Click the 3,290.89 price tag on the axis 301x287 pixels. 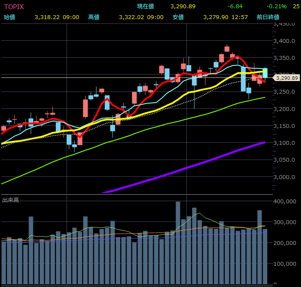click(287, 78)
